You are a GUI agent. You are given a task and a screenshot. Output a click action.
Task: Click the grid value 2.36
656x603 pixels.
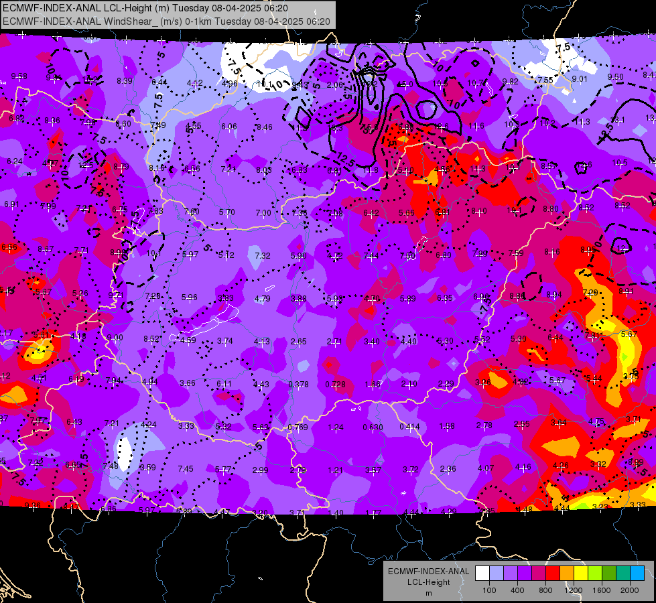coord(448,469)
